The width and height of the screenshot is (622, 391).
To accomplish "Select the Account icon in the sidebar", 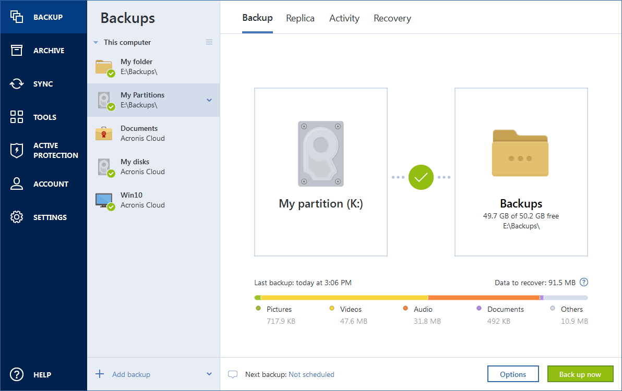I will (x=16, y=184).
